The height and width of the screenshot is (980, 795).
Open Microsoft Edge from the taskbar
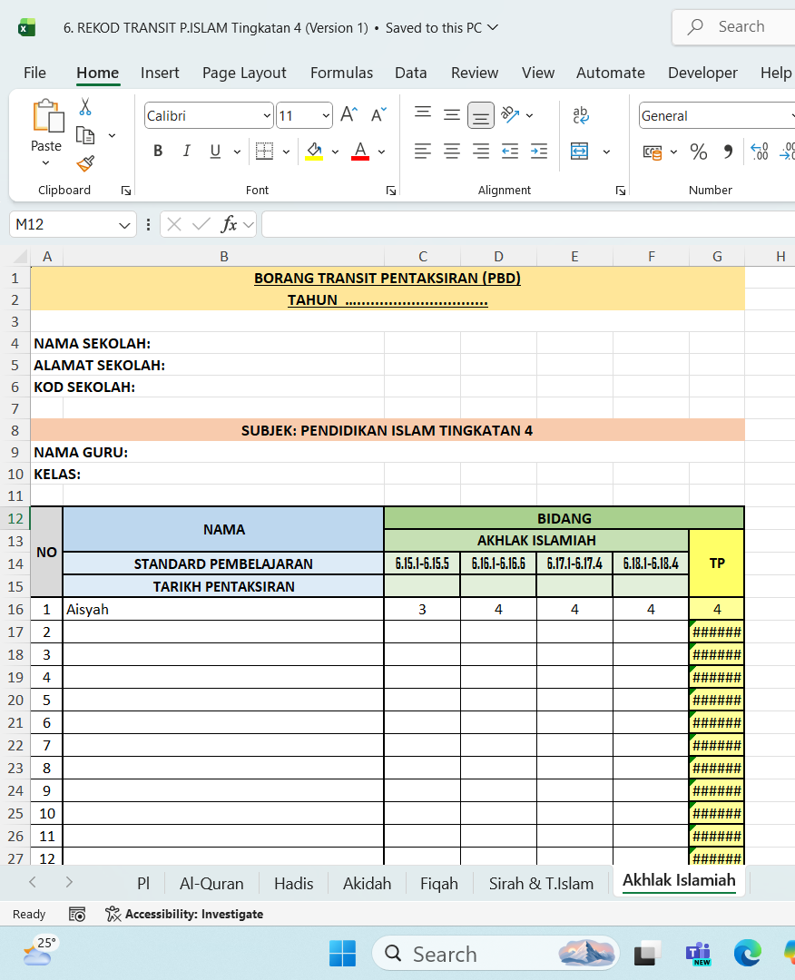[x=747, y=953]
